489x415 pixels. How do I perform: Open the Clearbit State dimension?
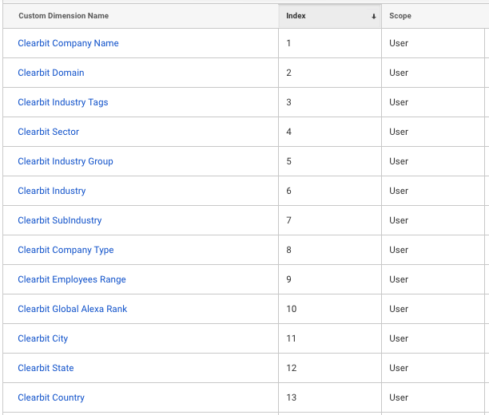pyautogui.click(x=46, y=368)
